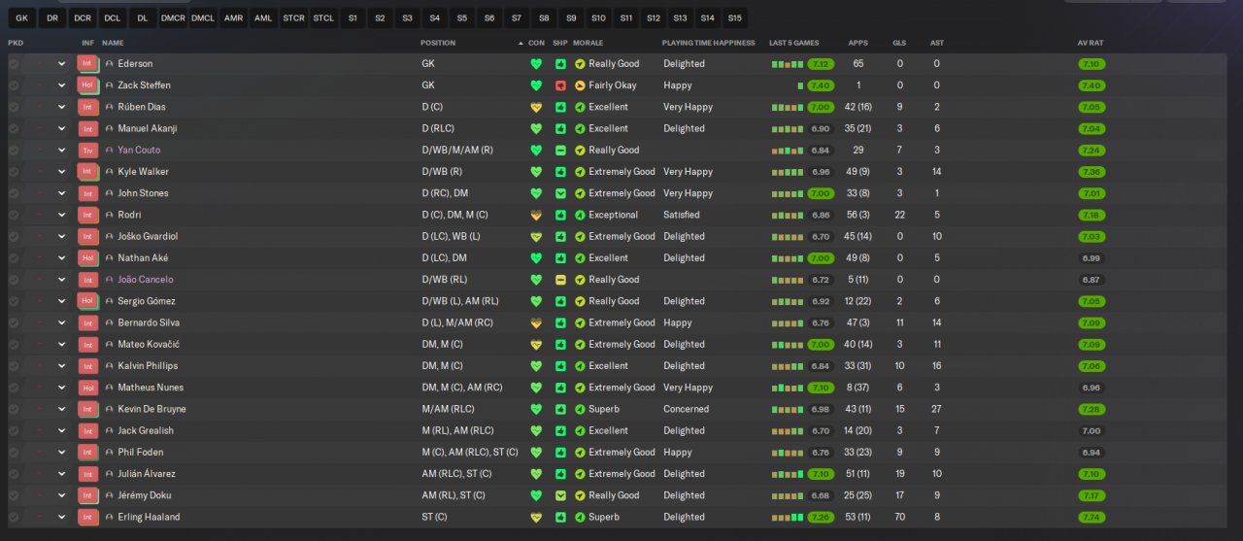Click Bernardo Silva's condition heart icon

coord(536,322)
